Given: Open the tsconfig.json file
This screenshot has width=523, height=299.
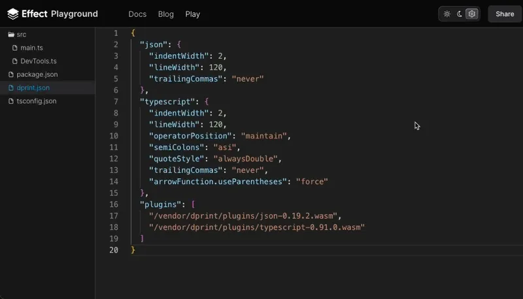Looking at the screenshot, I should (37, 101).
